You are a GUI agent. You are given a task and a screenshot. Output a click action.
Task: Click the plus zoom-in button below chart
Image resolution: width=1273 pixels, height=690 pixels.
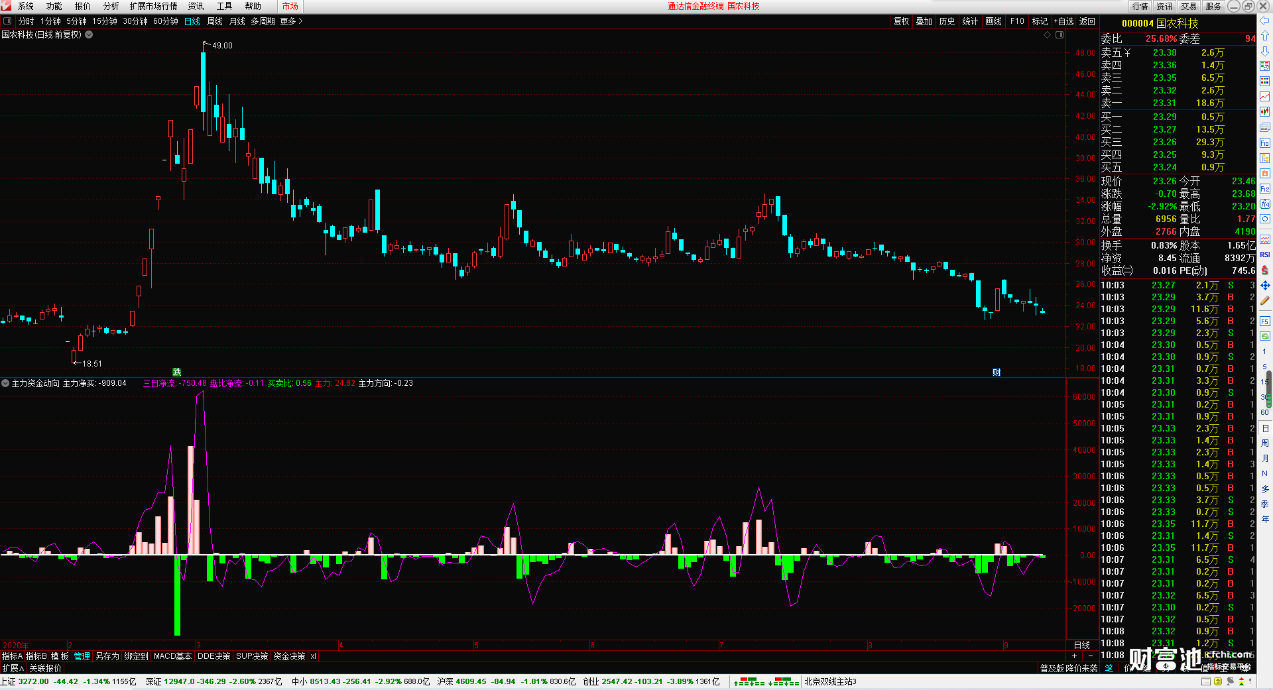click(1075, 656)
